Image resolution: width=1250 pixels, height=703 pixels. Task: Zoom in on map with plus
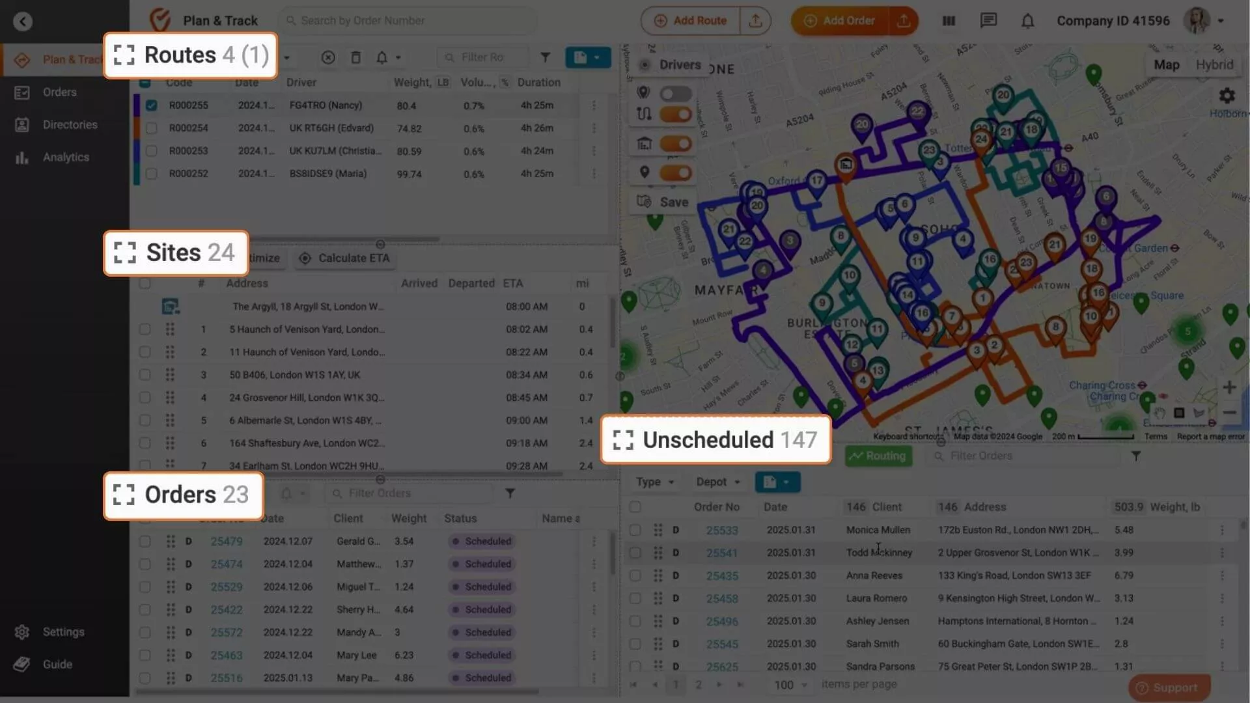pyautogui.click(x=1229, y=387)
